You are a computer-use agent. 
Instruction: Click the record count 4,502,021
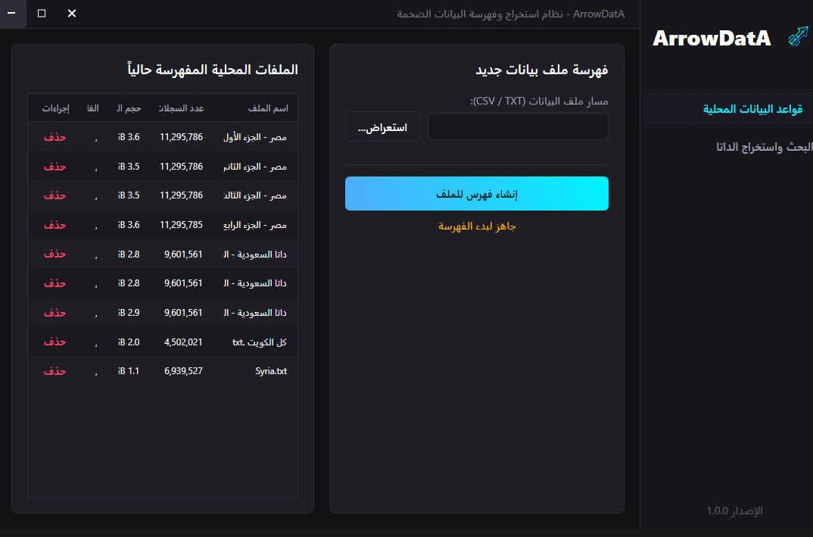point(183,342)
